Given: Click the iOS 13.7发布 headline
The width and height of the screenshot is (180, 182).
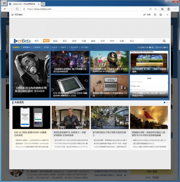Looking at the screenshot, I should tap(30, 134).
